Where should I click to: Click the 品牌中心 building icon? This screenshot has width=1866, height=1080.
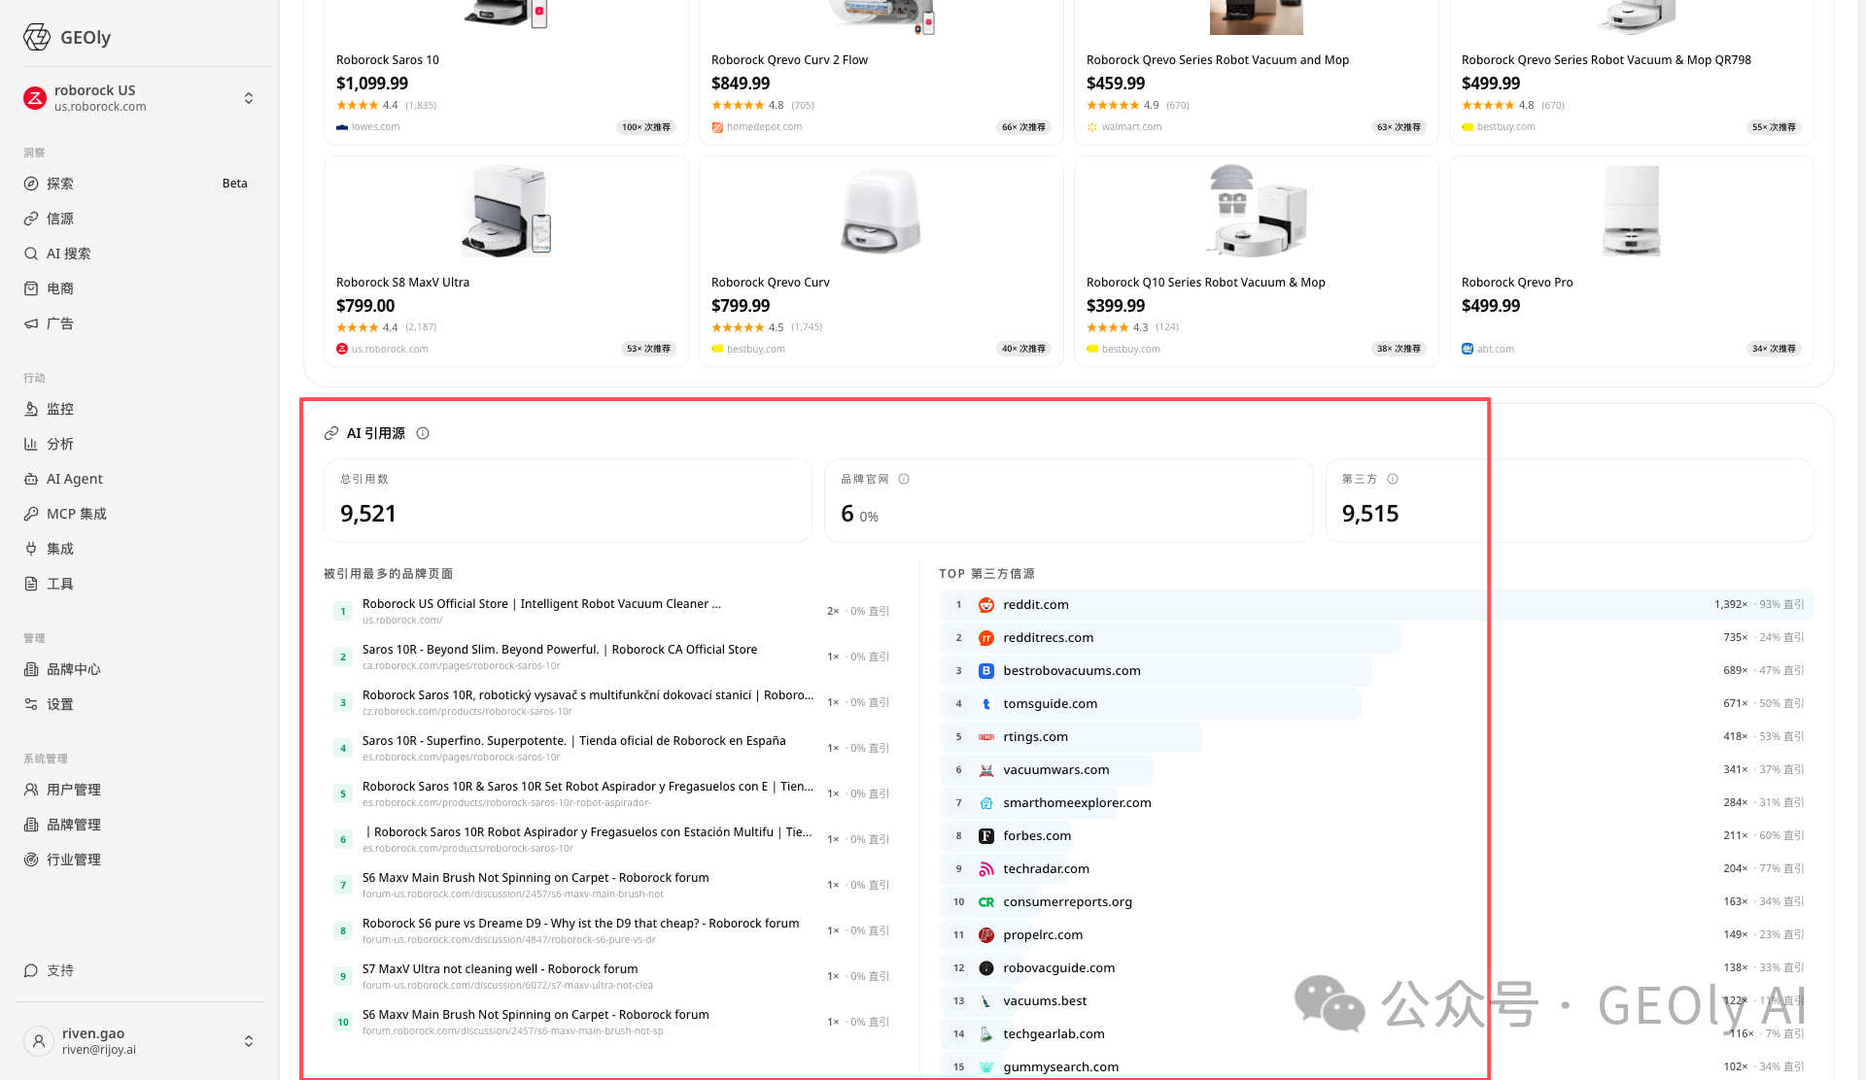(31, 669)
